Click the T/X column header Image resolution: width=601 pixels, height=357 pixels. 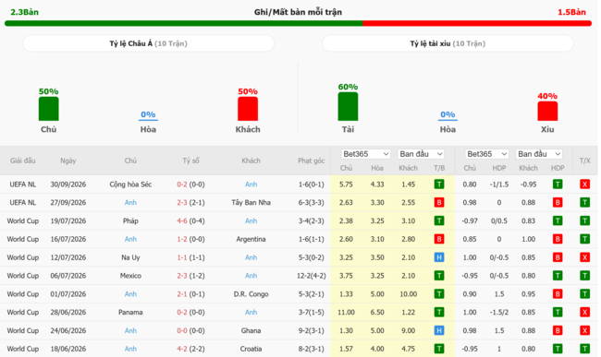pos(584,161)
